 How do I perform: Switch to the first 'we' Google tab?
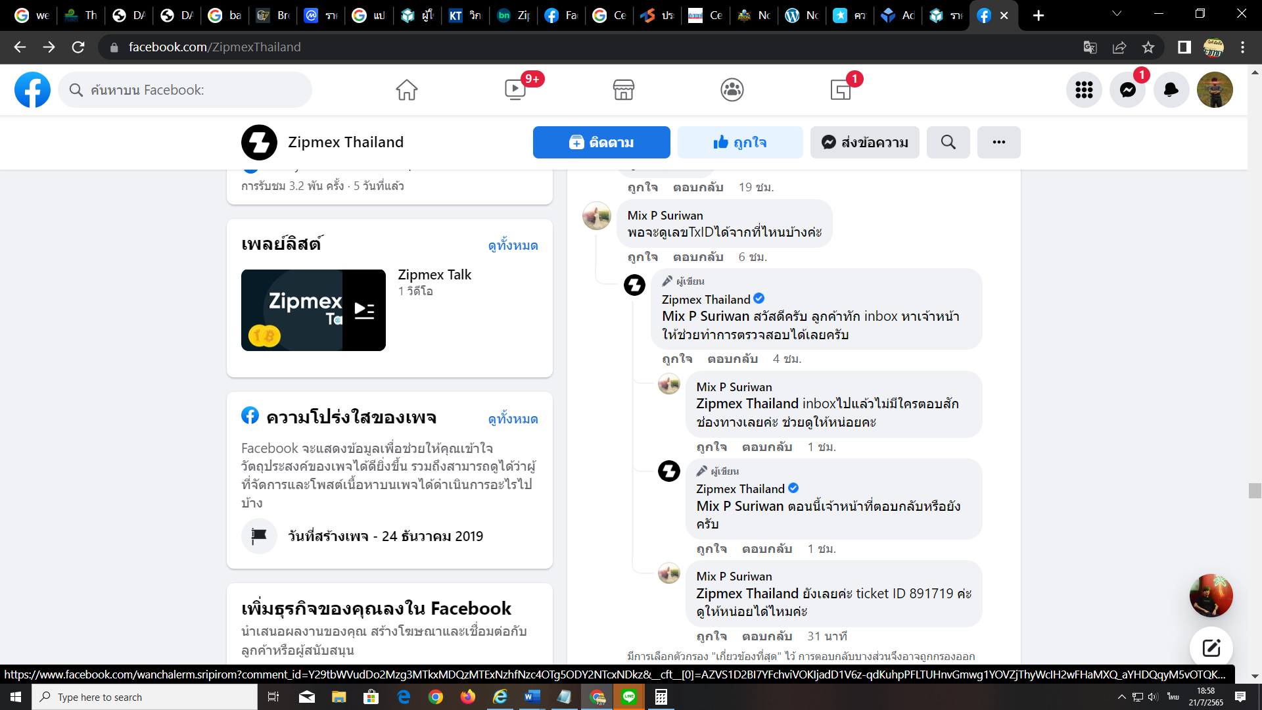coord(32,15)
